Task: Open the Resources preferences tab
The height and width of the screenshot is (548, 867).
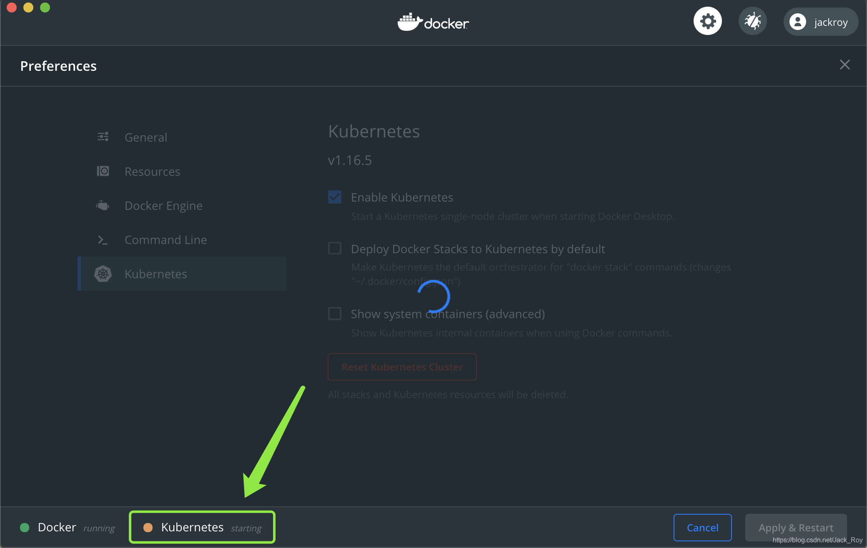Action: click(x=182, y=171)
